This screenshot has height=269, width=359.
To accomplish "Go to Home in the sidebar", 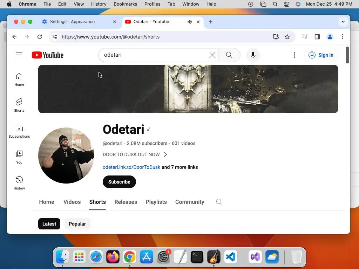I will tap(19, 80).
